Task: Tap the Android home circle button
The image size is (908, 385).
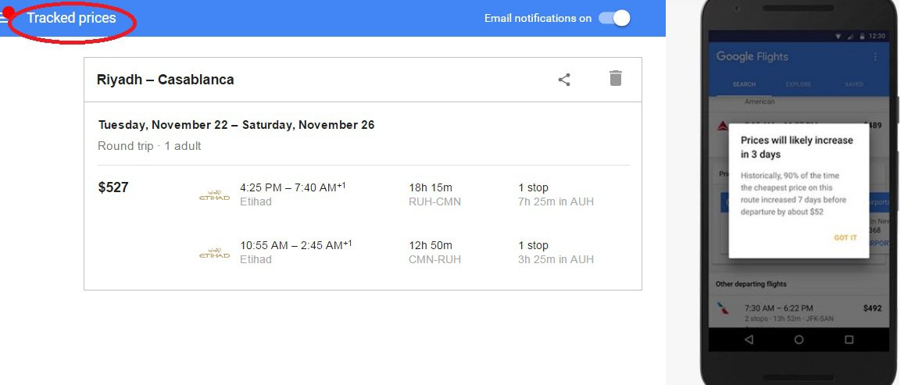Action: [799, 340]
